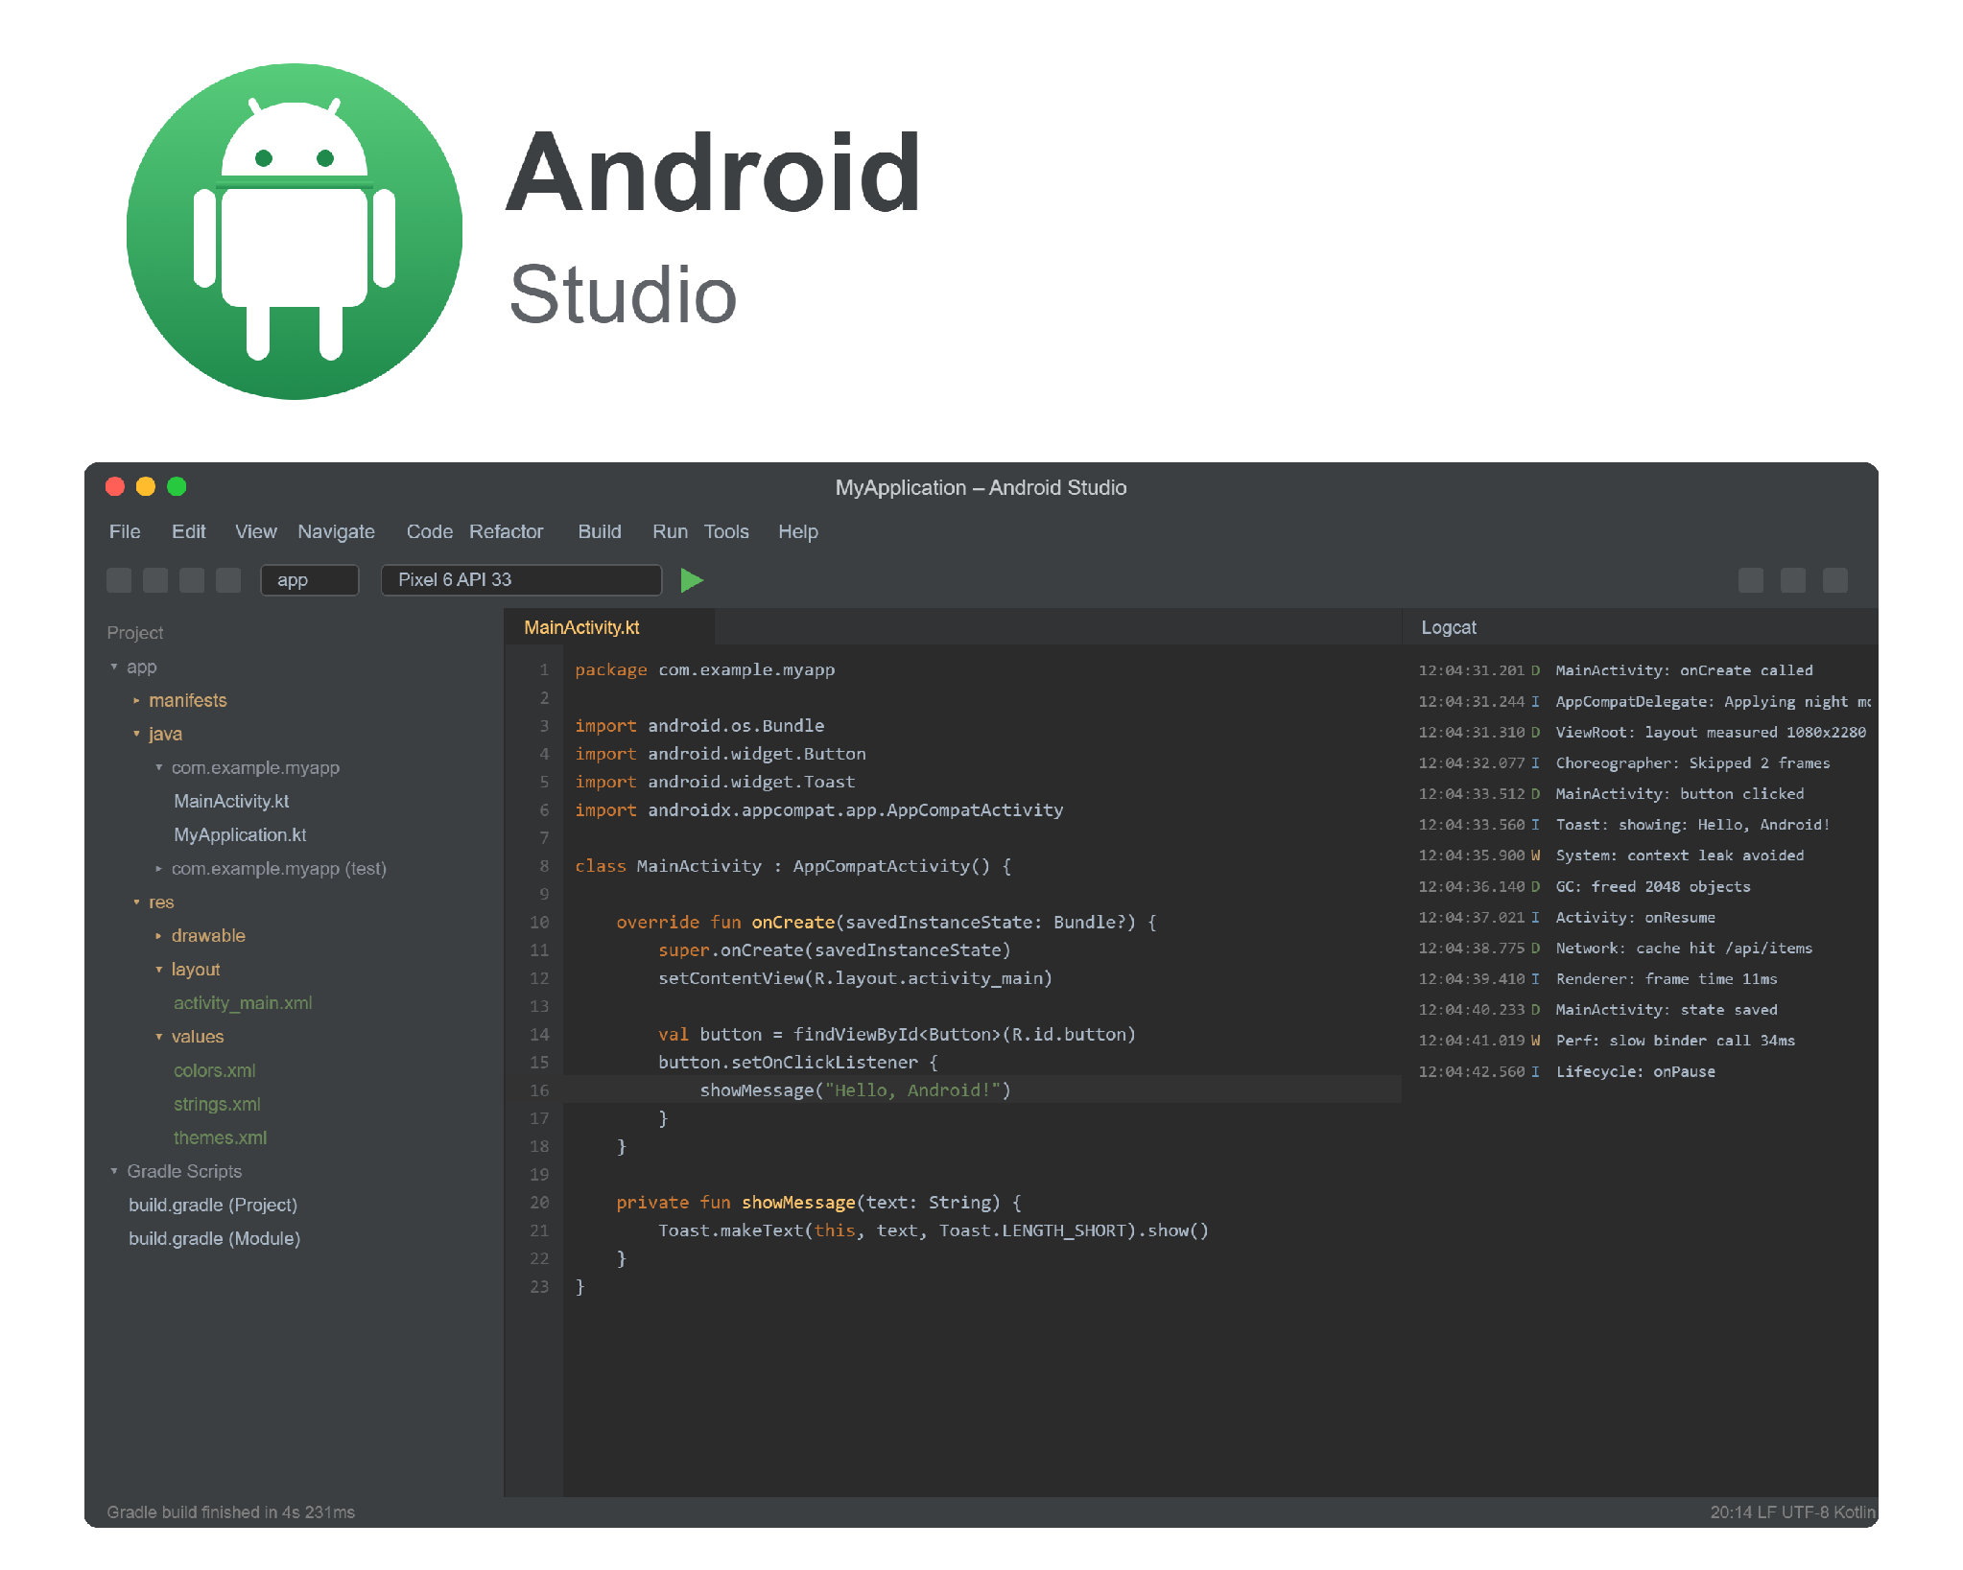This screenshot has width=1963, height=1570.
Task: Select build.gradle (Module) file
Action: coord(214,1238)
